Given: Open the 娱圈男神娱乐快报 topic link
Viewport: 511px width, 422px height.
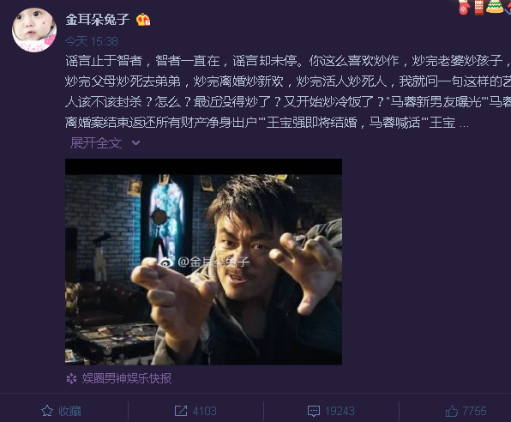Looking at the screenshot, I should click(x=126, y=378).
